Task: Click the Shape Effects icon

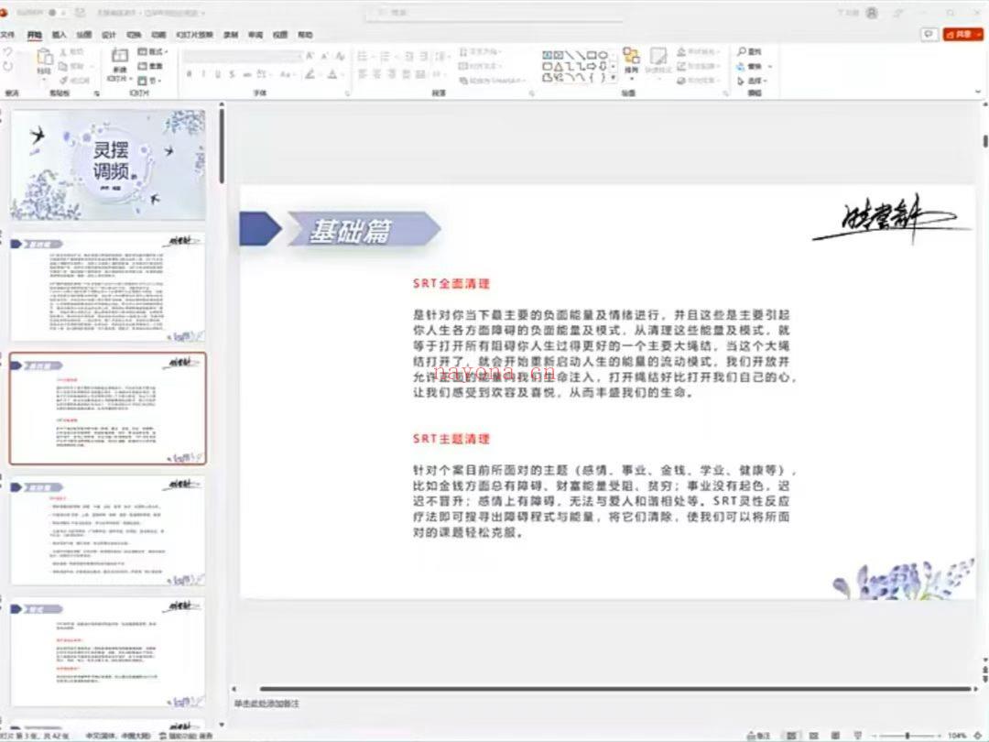Action: [682, 80]
